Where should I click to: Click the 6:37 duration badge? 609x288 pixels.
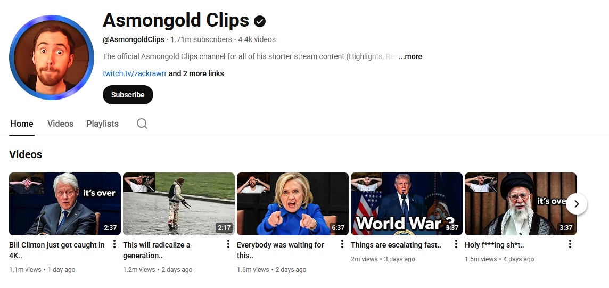(x=338, y=228)
